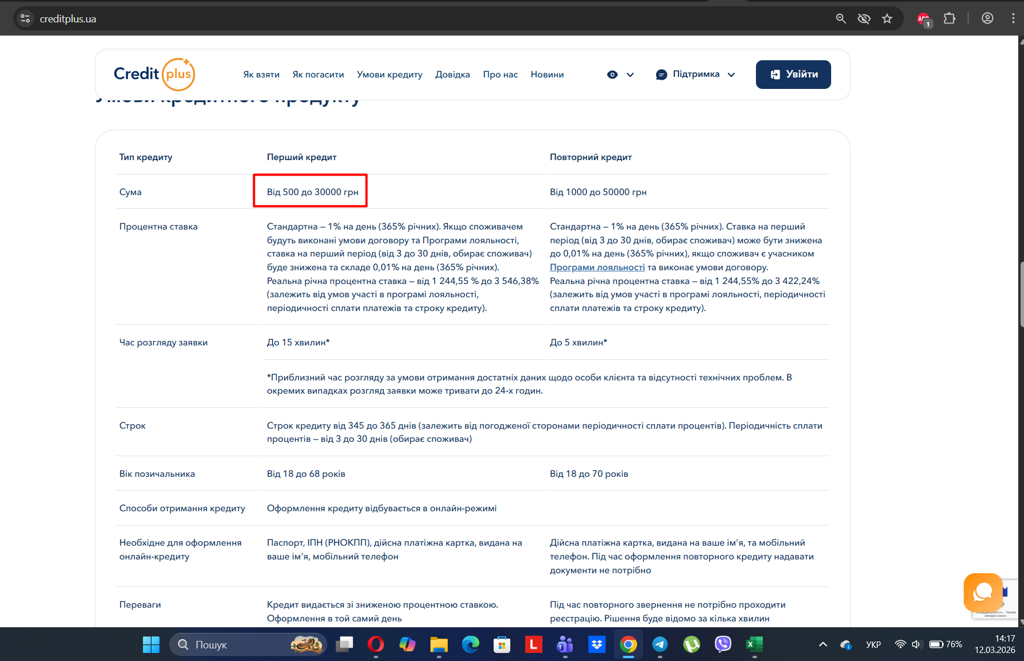This screenshot has height=661, width=1024.
Task: Open the Як погасити menu item
Action: (x=318, y=75)
